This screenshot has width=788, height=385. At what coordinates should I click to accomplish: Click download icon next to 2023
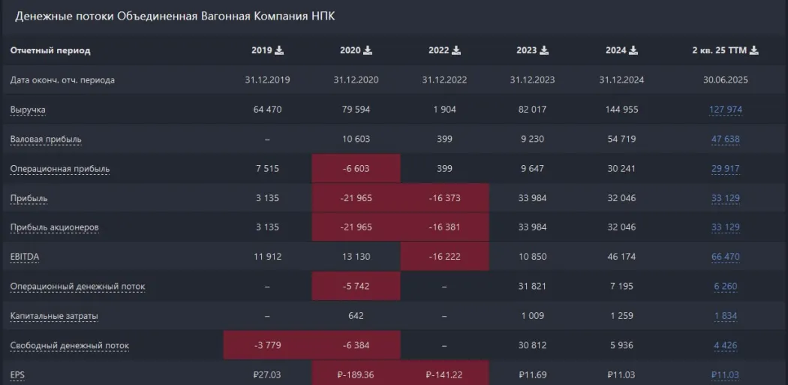(544, 50)
